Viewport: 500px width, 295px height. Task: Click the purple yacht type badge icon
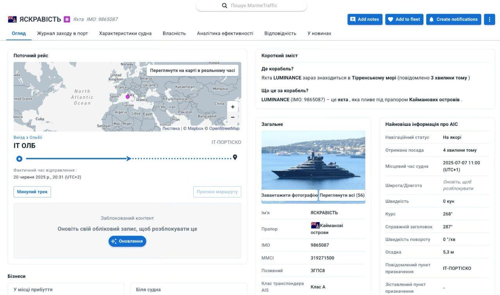(x=67, y=19)
